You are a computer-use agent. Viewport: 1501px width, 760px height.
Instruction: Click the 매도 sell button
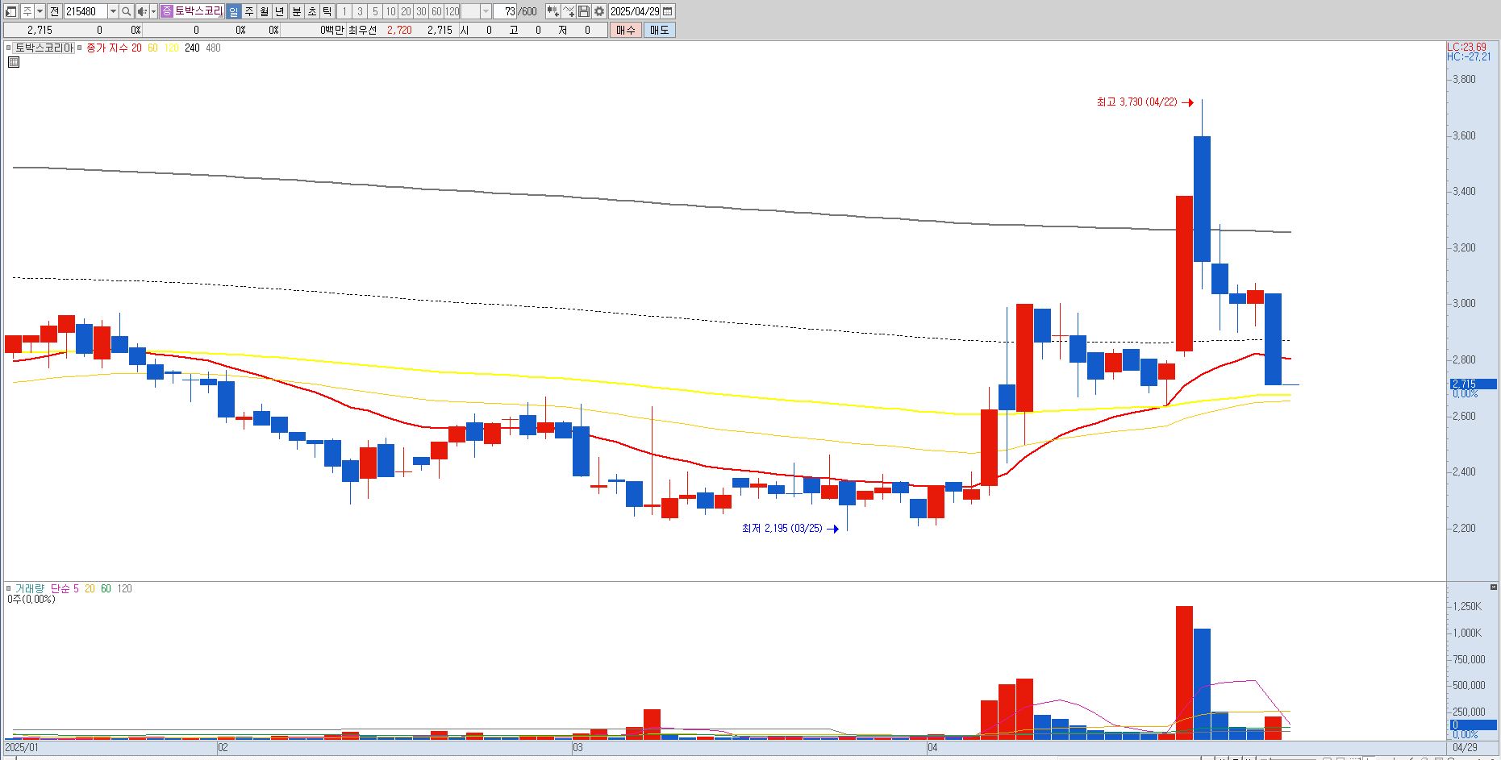pyautogui.click(x=660, y=30)
